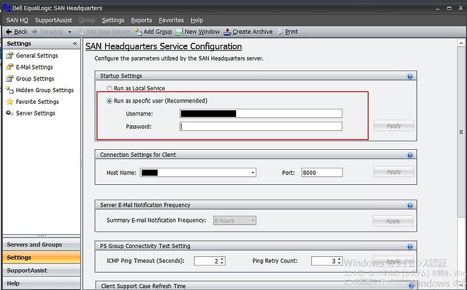Select Run as specific user option
The height and width of the screenshot is (290, 467).
pos(110,101)
